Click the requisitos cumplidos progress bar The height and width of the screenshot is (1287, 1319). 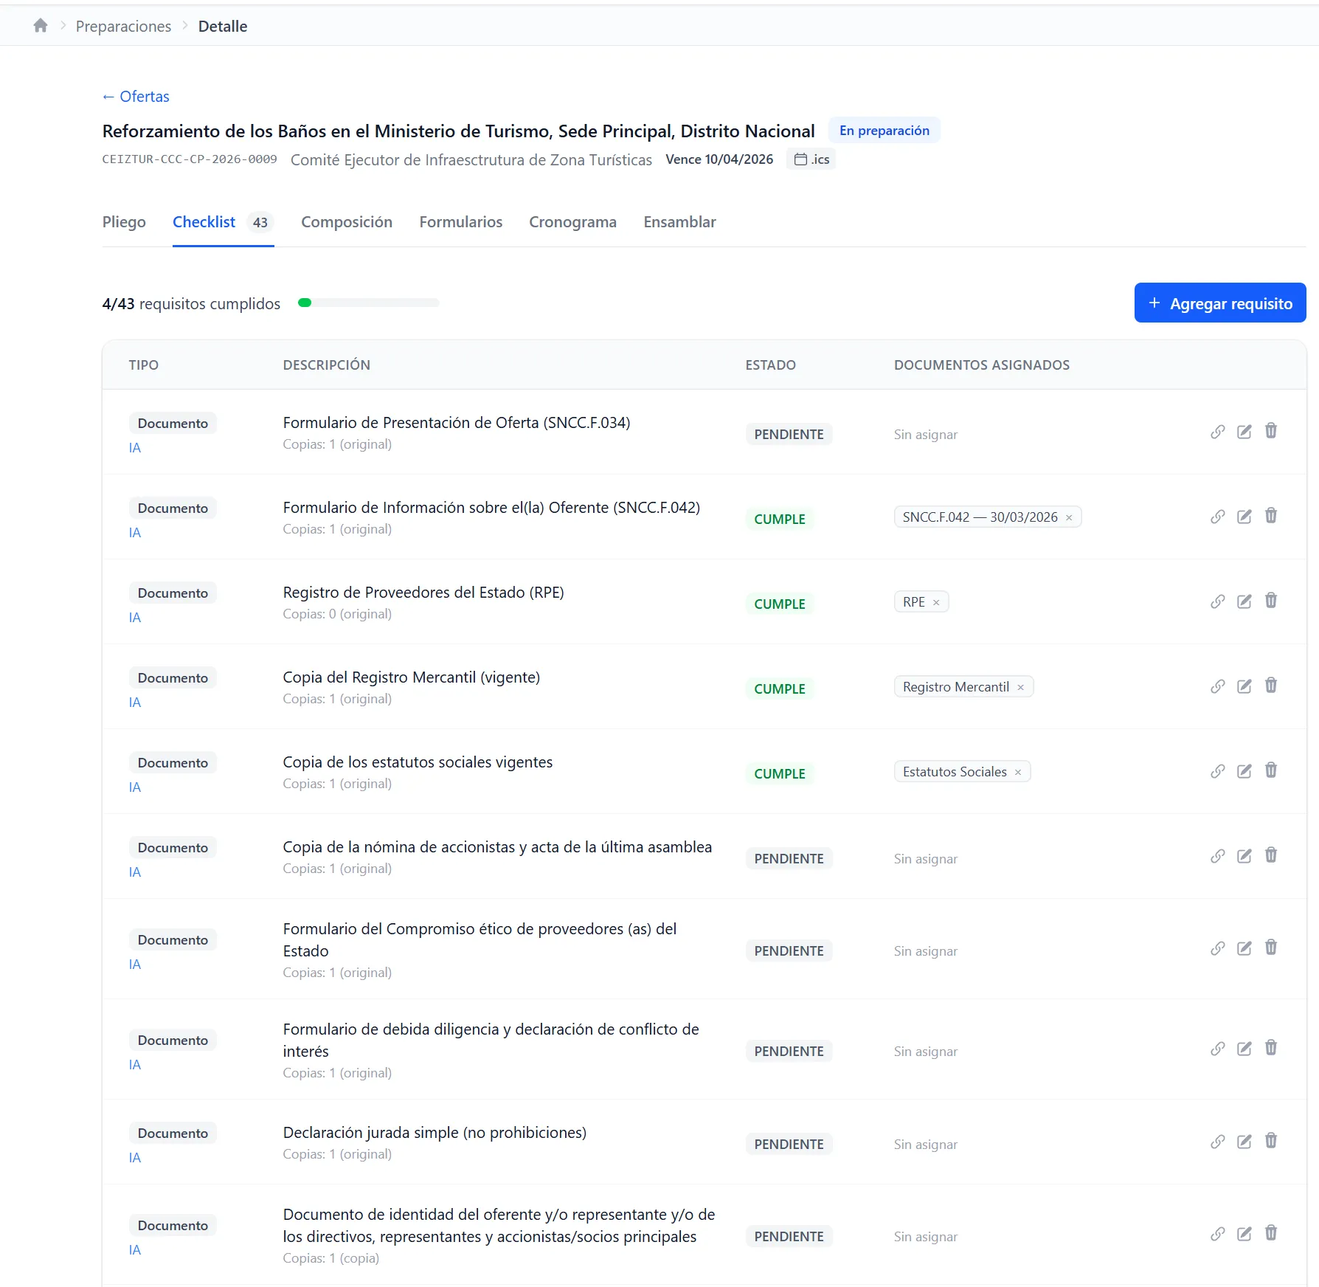[x=368, y=303]
